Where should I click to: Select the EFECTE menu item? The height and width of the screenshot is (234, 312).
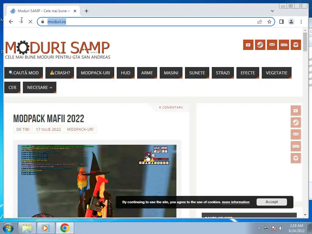248,73
